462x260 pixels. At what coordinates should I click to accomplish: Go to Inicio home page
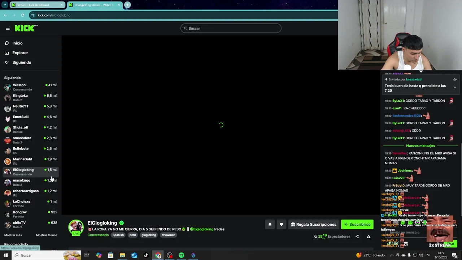pos(17,43)
